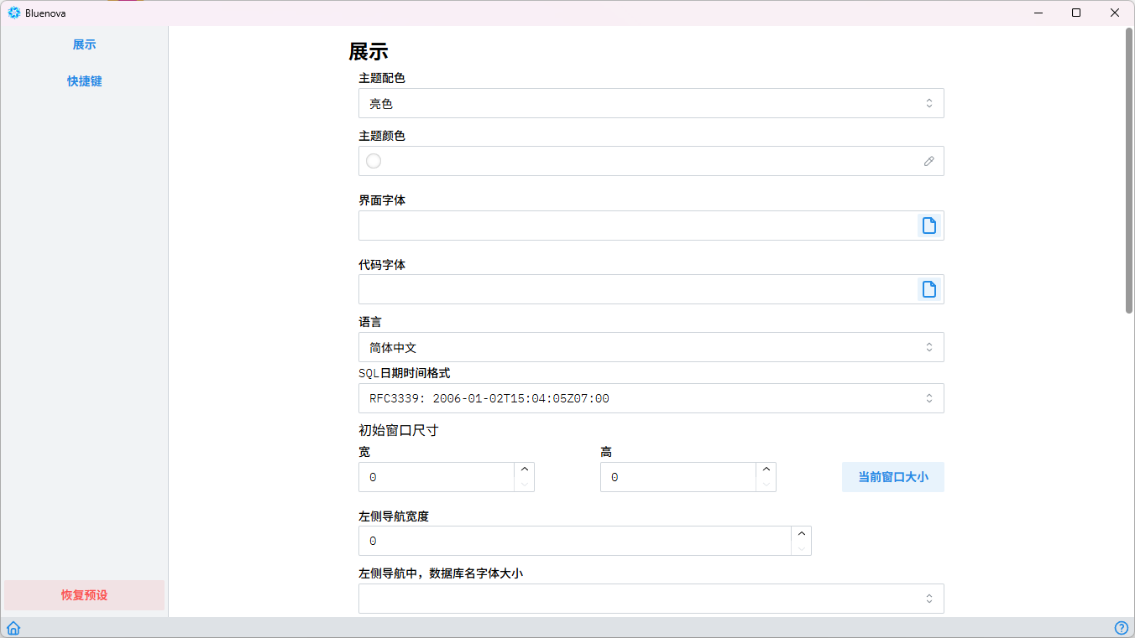
Task: Open the 数据库名字体大小 dropdown
Action: (651, 599)
